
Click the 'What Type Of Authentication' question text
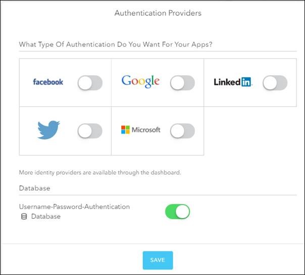[x=115, y=44]
